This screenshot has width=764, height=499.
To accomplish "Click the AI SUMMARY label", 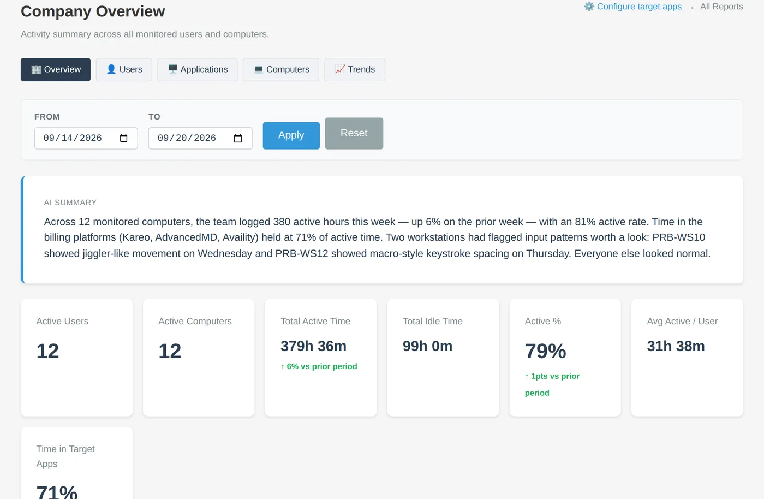I will [70, 203].
